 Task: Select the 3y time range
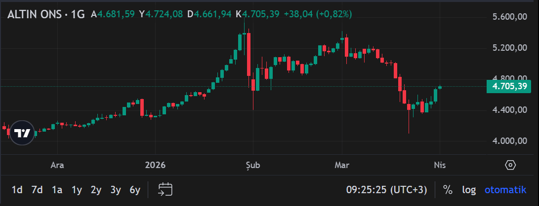click(116, 190)
